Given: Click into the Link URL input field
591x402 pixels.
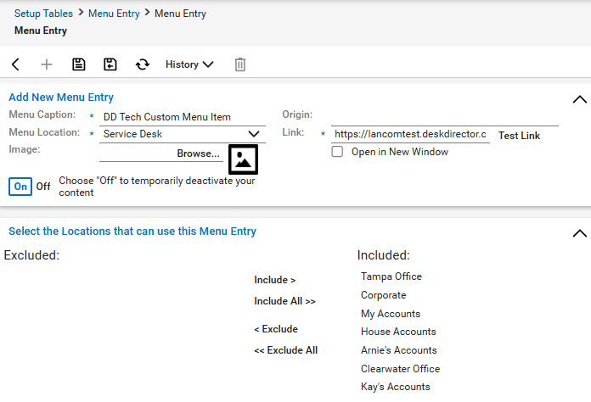Looking at the screenshot, I should (410, 134).
